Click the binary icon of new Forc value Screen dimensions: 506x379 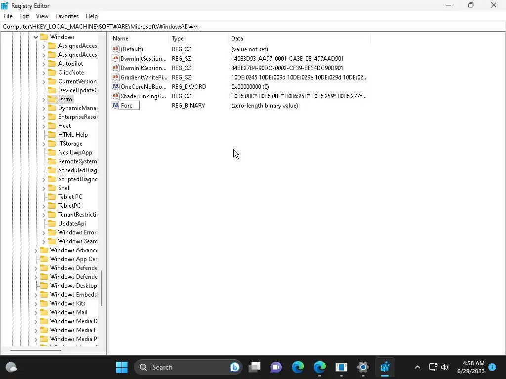coord(115,105)
